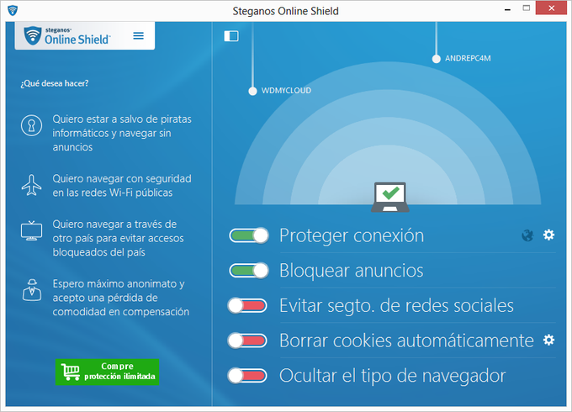The image size is (572, 412).
Task: Click the 'Evitar segto. de redes sociales' label
Action: pos(396,305)
